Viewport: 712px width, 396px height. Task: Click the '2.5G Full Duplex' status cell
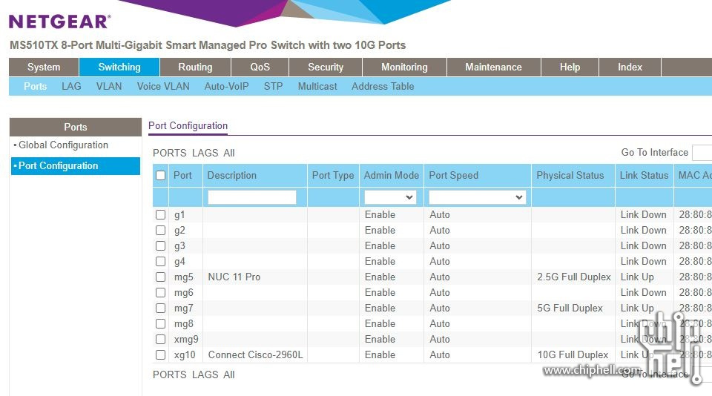(x=574, y=277)
